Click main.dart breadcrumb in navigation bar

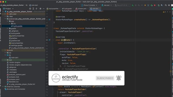pos(34,5)
